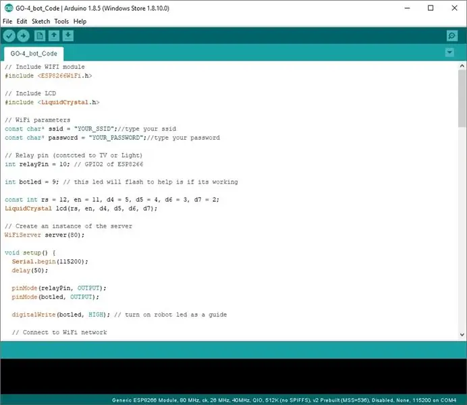The height and width of the screenshot is (405, 467).
Task: Open the Serial Monitor magnifier icon
Action: 451,36
